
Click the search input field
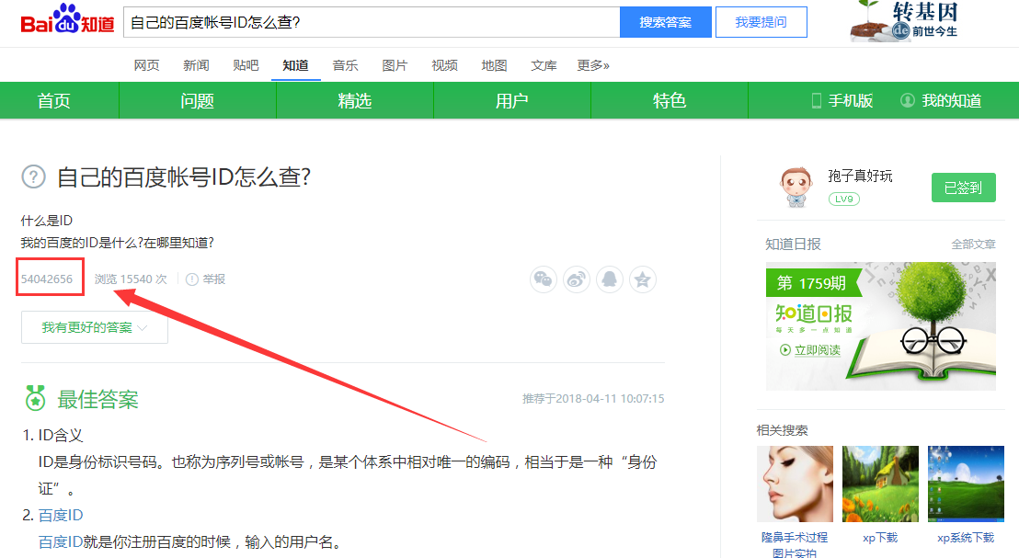tap(371, 23)
